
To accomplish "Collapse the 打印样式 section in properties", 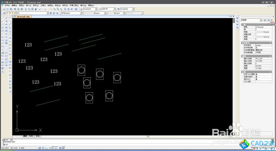I will [270, 43].
